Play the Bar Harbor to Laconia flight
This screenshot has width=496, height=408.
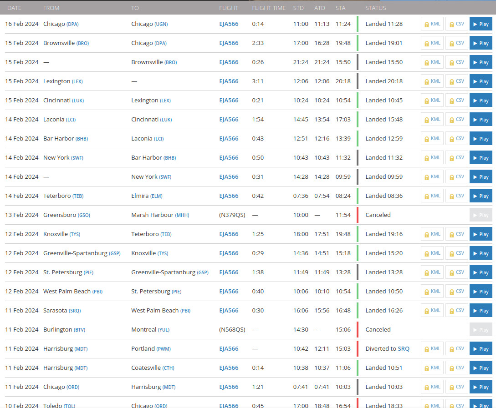click(481, 139)
